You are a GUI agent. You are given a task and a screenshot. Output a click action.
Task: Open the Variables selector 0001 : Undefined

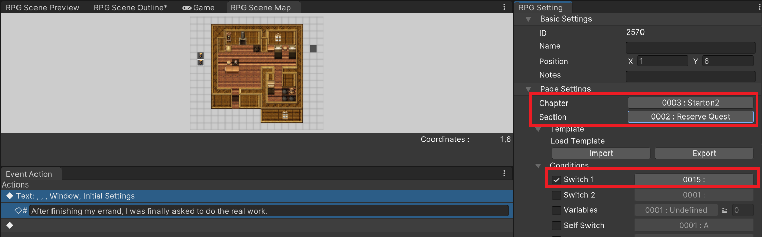pos(676,210)
